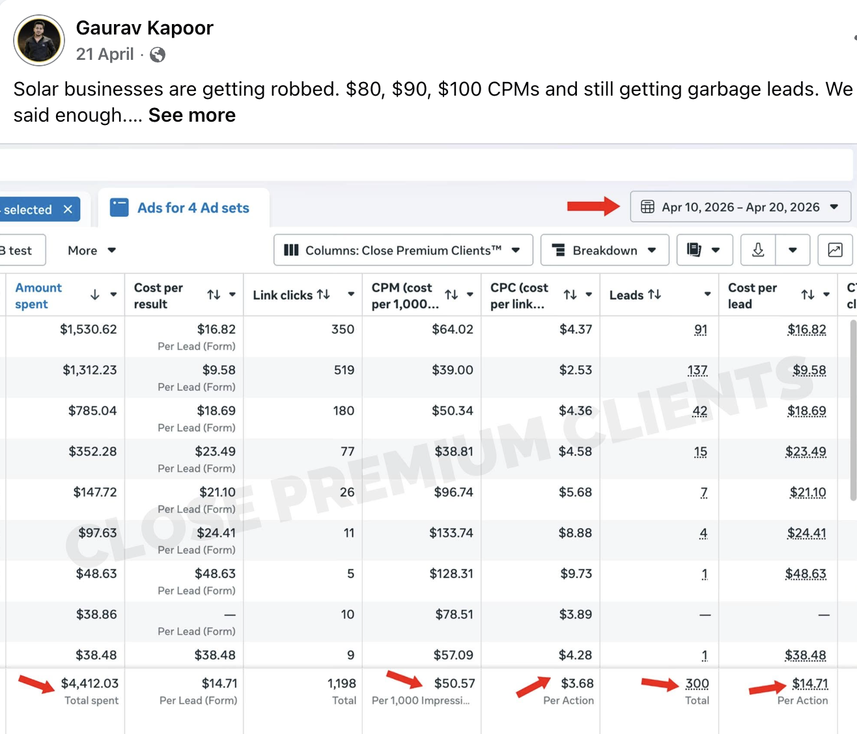Click the A/B test button
The height and width of the screenshot is (734, 857).
22,251
